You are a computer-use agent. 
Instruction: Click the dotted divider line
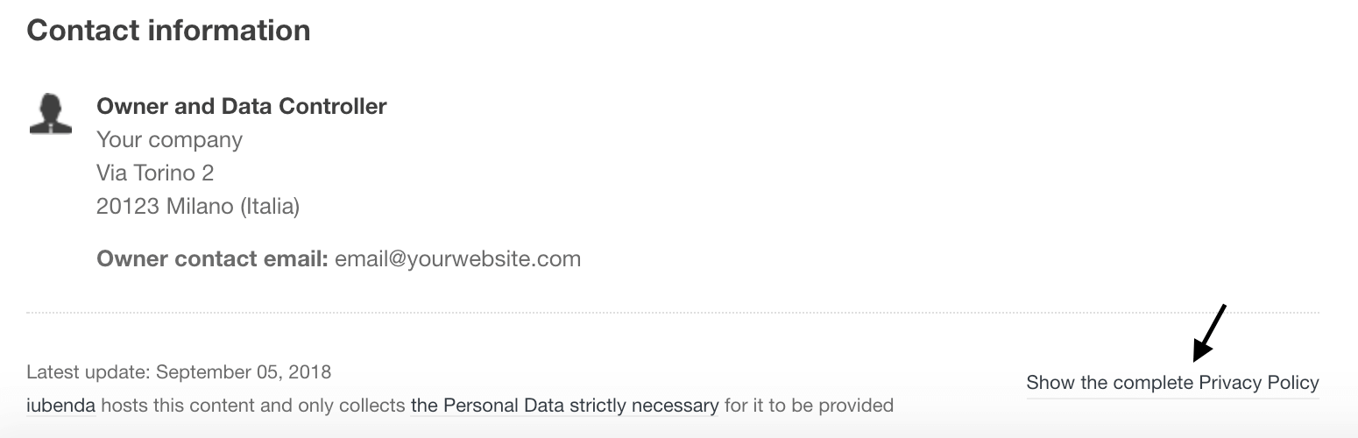[672, 312]
